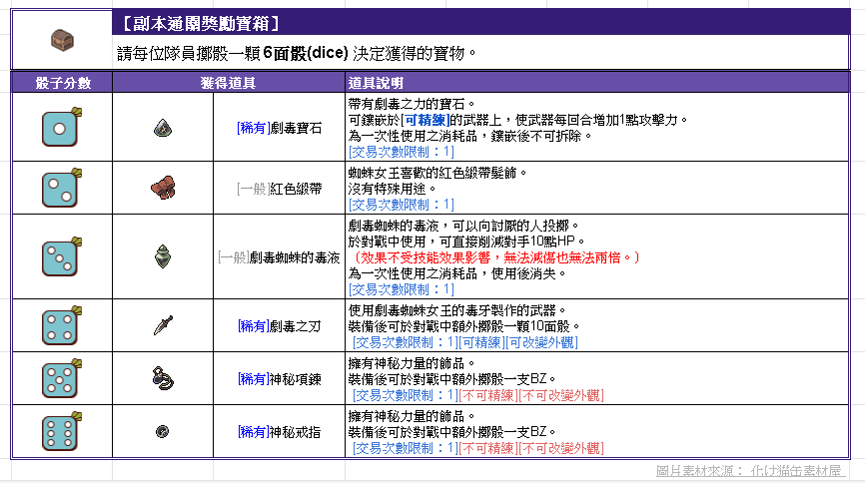Click the 神秘戒指 ring icon
This screenshot has width=865, height=483.
[x=162, y=431]
